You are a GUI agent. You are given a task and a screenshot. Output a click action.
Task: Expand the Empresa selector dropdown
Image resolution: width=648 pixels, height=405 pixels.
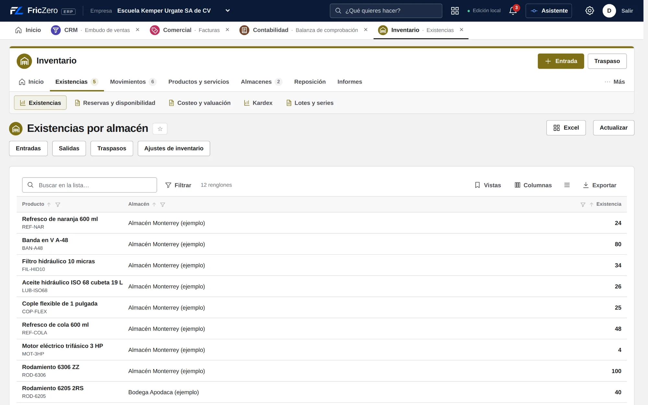point(228,11)
